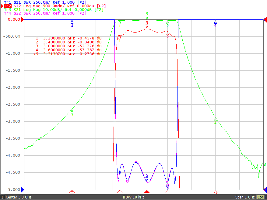The image size is (267, 200).
Task: Click IFBW 10 kHz in the status bar
Action: coord(133,197)
